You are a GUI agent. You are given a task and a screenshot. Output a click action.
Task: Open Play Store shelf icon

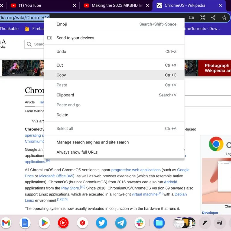(x=44, y=223)
